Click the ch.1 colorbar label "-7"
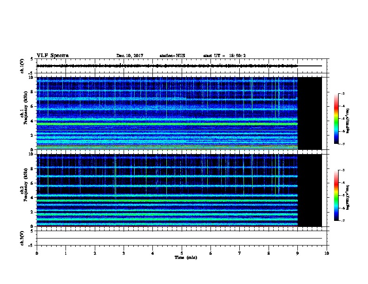The width and height of the screenshot is (368, 284). 342,144
